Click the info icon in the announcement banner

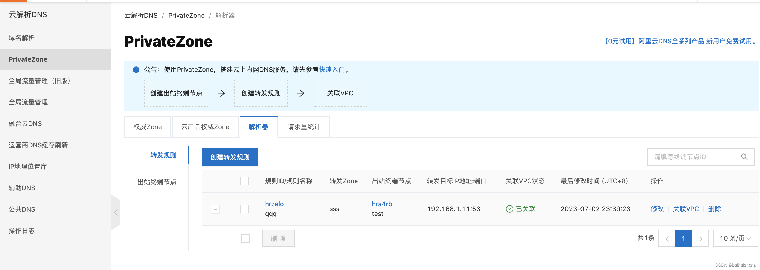(x=136, y=70)
